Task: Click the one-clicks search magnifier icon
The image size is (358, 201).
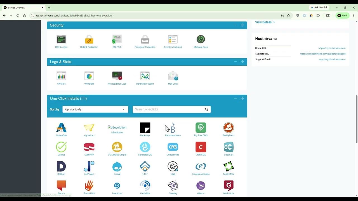Action: coord(206,109)
